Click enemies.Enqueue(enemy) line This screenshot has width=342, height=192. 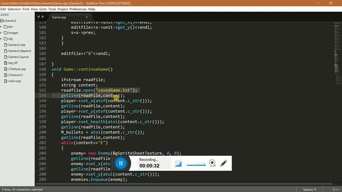(99, 180)
